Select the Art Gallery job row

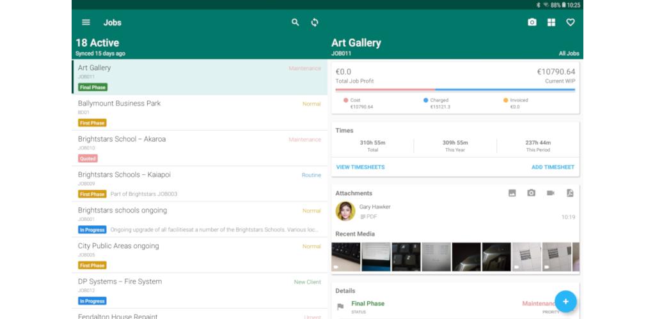click(200, 77)
